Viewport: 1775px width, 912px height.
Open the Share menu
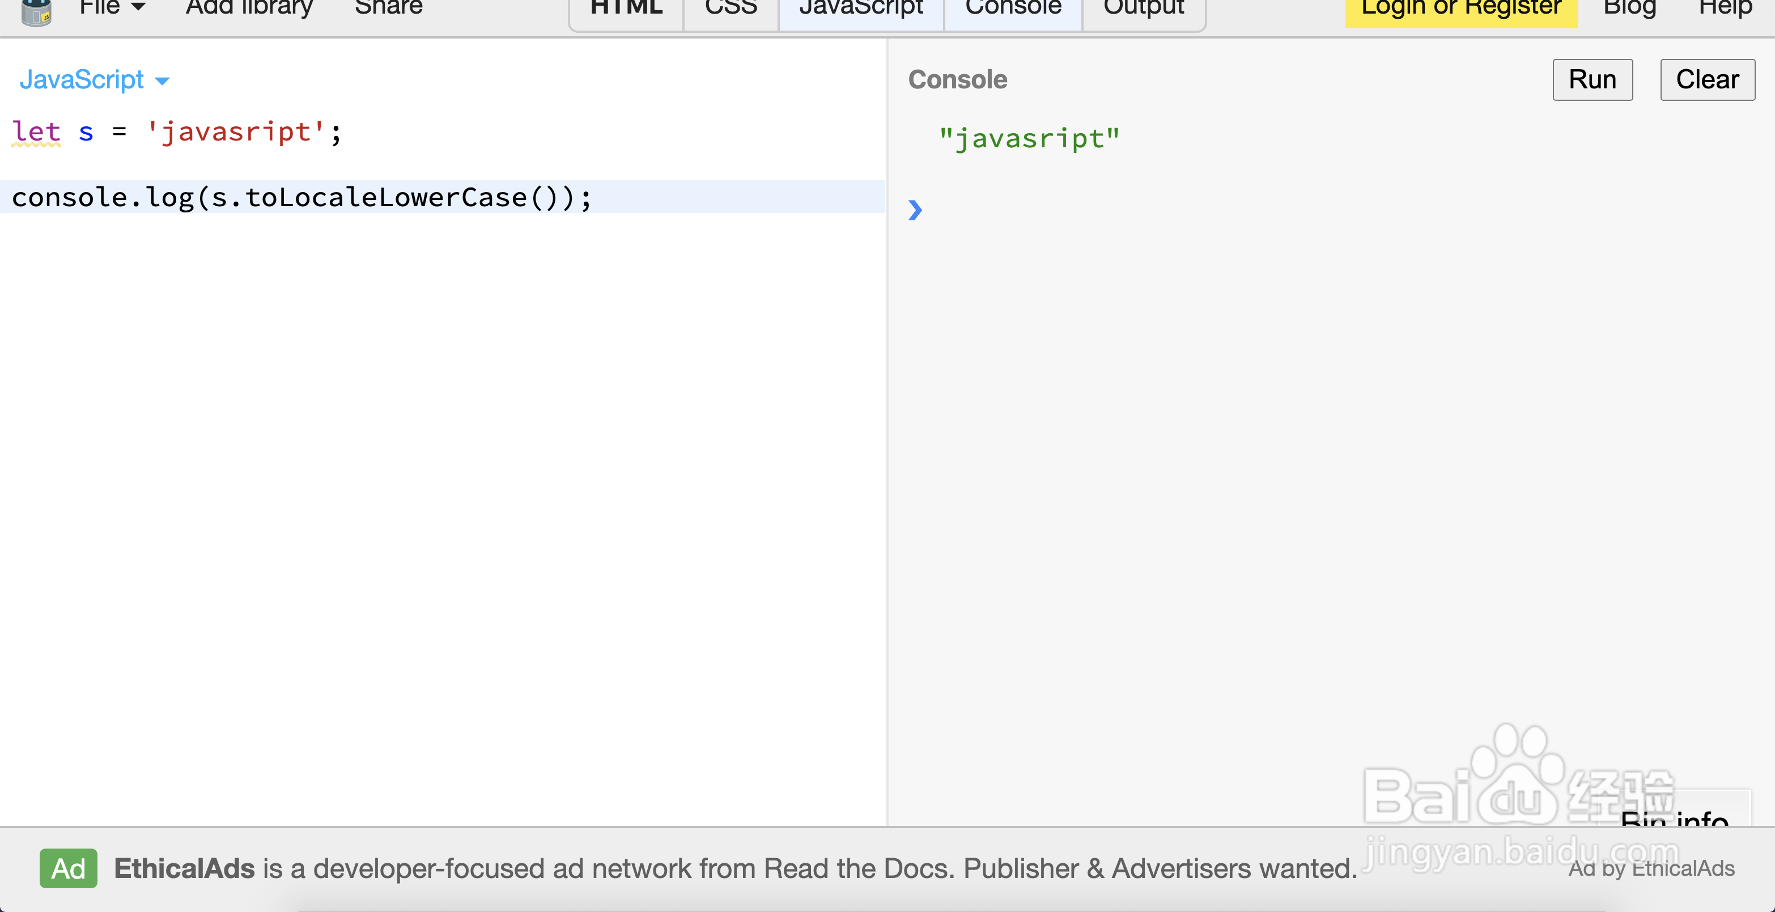(389, 8)
